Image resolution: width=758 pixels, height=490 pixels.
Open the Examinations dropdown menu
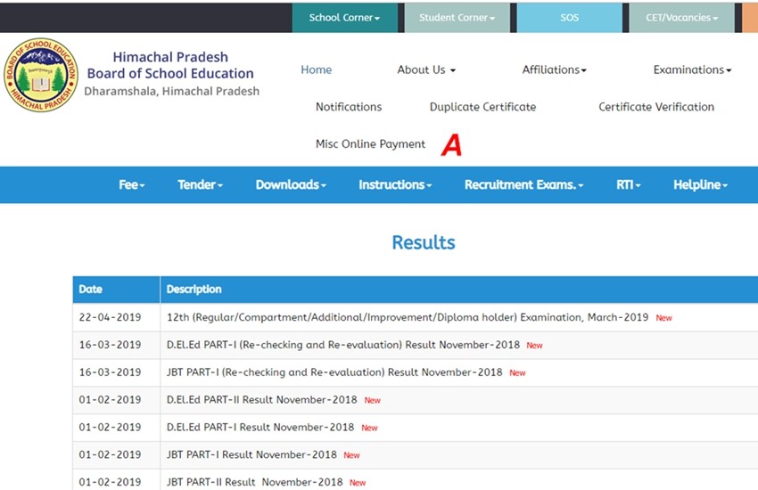coord(692,69)
